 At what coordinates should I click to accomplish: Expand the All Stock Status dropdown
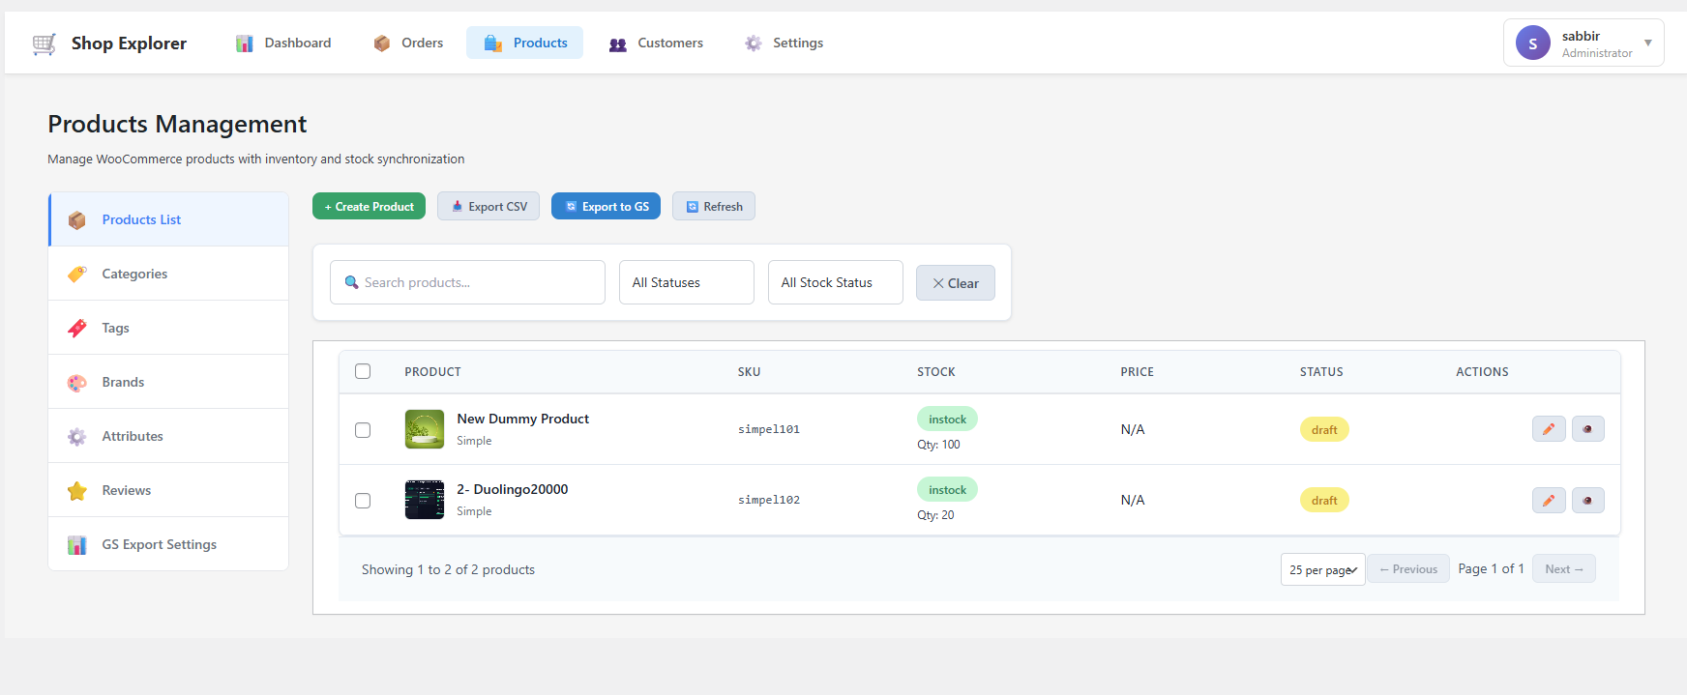point(835,283)
